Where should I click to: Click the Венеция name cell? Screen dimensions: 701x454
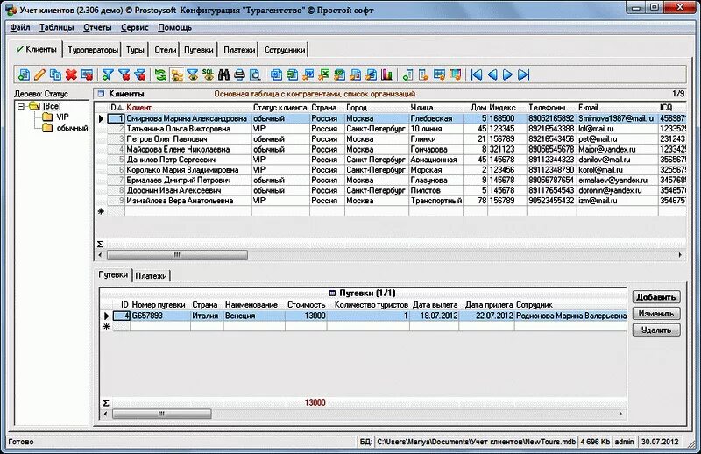[254, 316]
